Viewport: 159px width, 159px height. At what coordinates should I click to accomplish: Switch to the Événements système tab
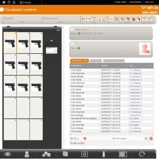click(114, 61)
